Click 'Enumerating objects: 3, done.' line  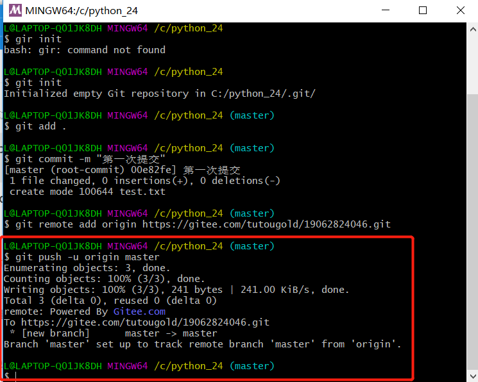click(x=87, y=268)
